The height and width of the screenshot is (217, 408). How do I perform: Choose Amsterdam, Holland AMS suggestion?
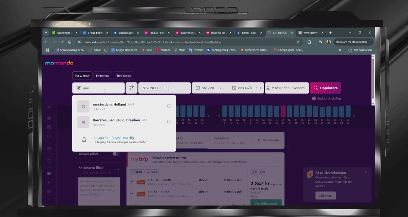point(124,106)
